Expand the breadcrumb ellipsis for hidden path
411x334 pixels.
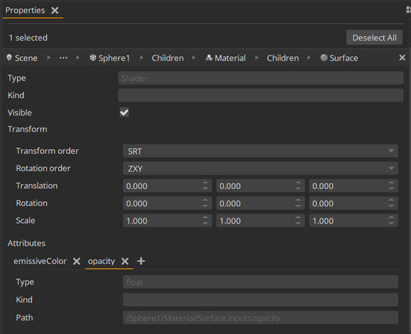click(x=64, y=58)
